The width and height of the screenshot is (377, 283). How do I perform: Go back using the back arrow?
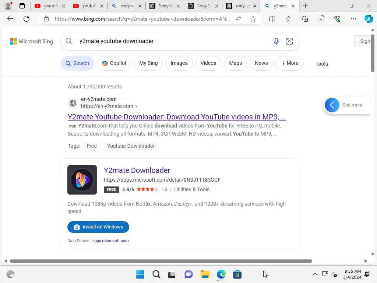click(10, 19)
